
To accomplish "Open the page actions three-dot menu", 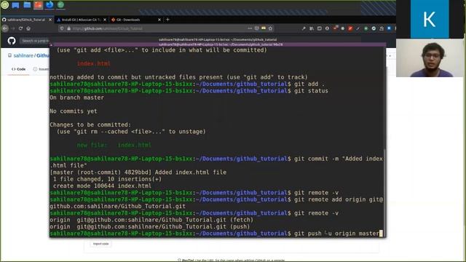I will click(250, 28).
